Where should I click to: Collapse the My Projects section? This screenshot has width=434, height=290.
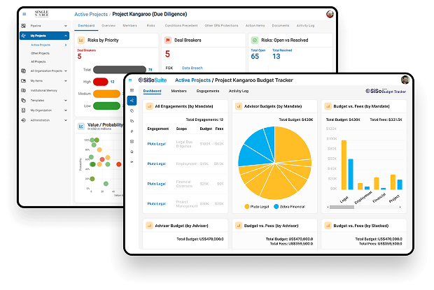[x=66, y=36]
